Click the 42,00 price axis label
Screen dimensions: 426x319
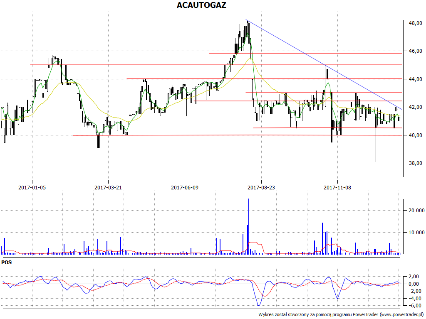(x=416, y=107)
